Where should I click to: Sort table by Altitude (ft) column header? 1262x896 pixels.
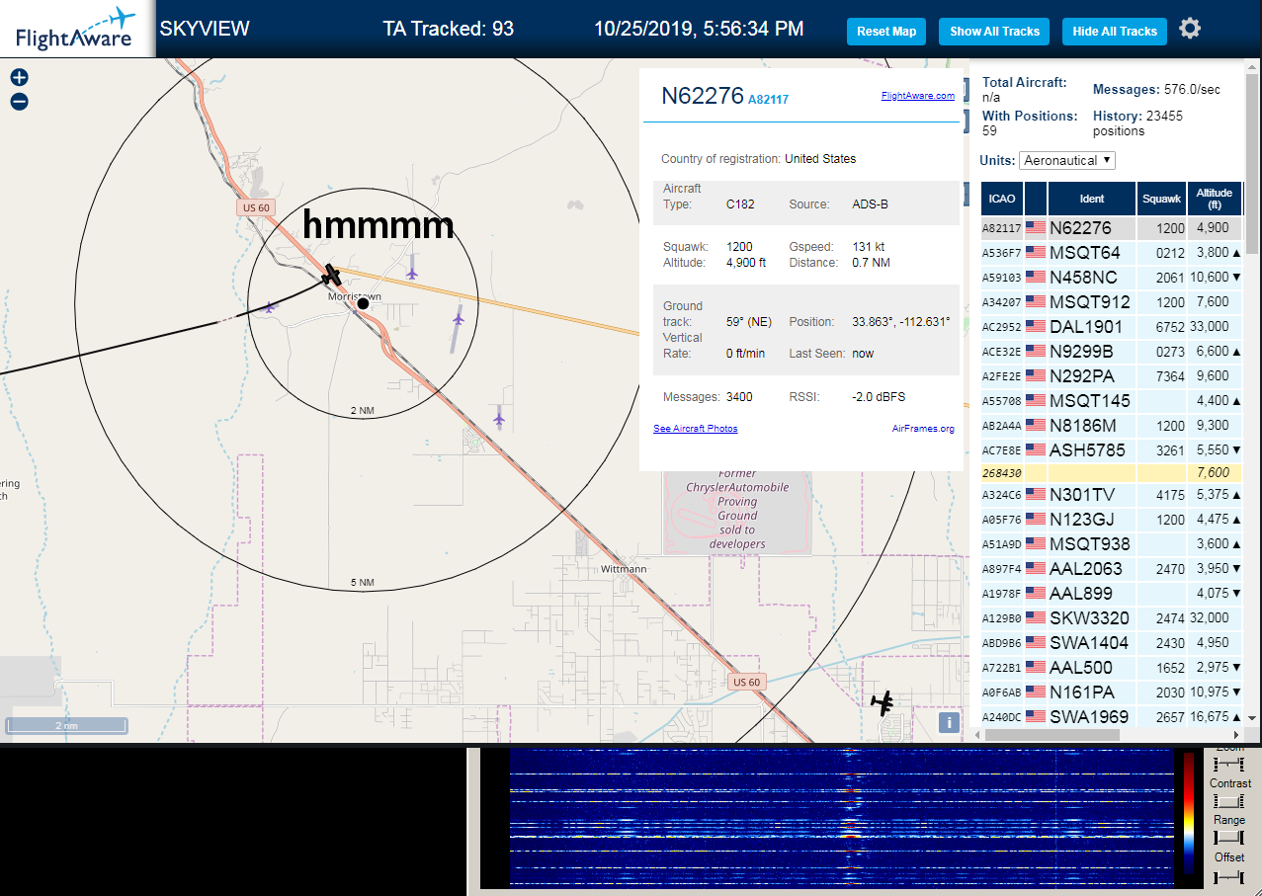pyautogui.click(x=1215, y=199)
